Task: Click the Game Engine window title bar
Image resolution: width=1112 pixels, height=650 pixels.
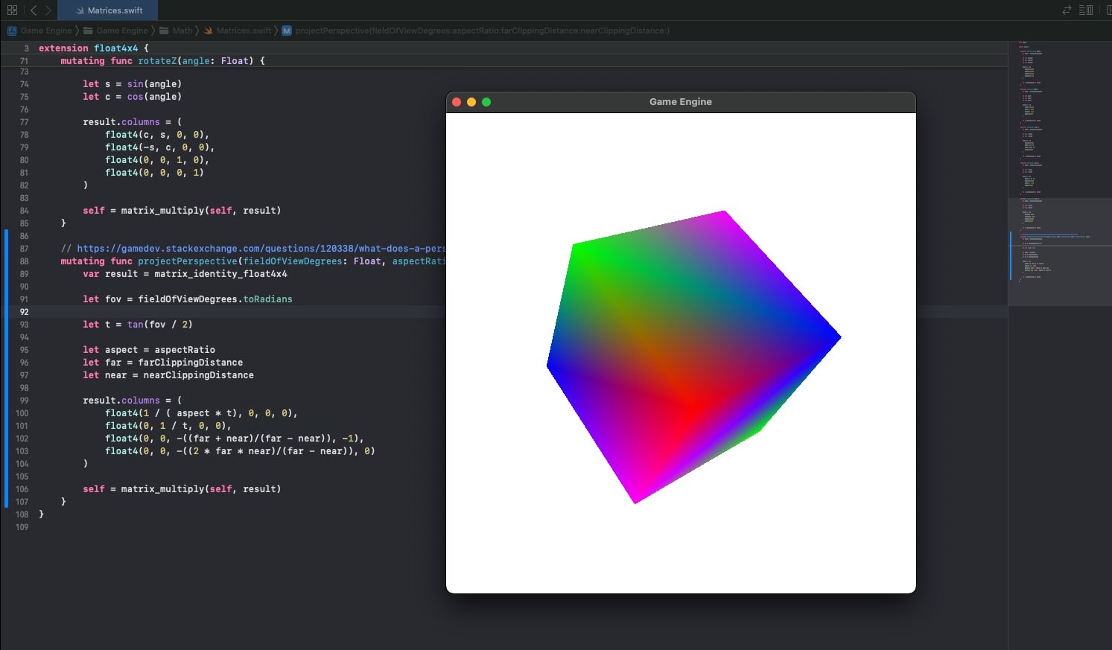Action: pyautogui.click(x=681, y=102)
